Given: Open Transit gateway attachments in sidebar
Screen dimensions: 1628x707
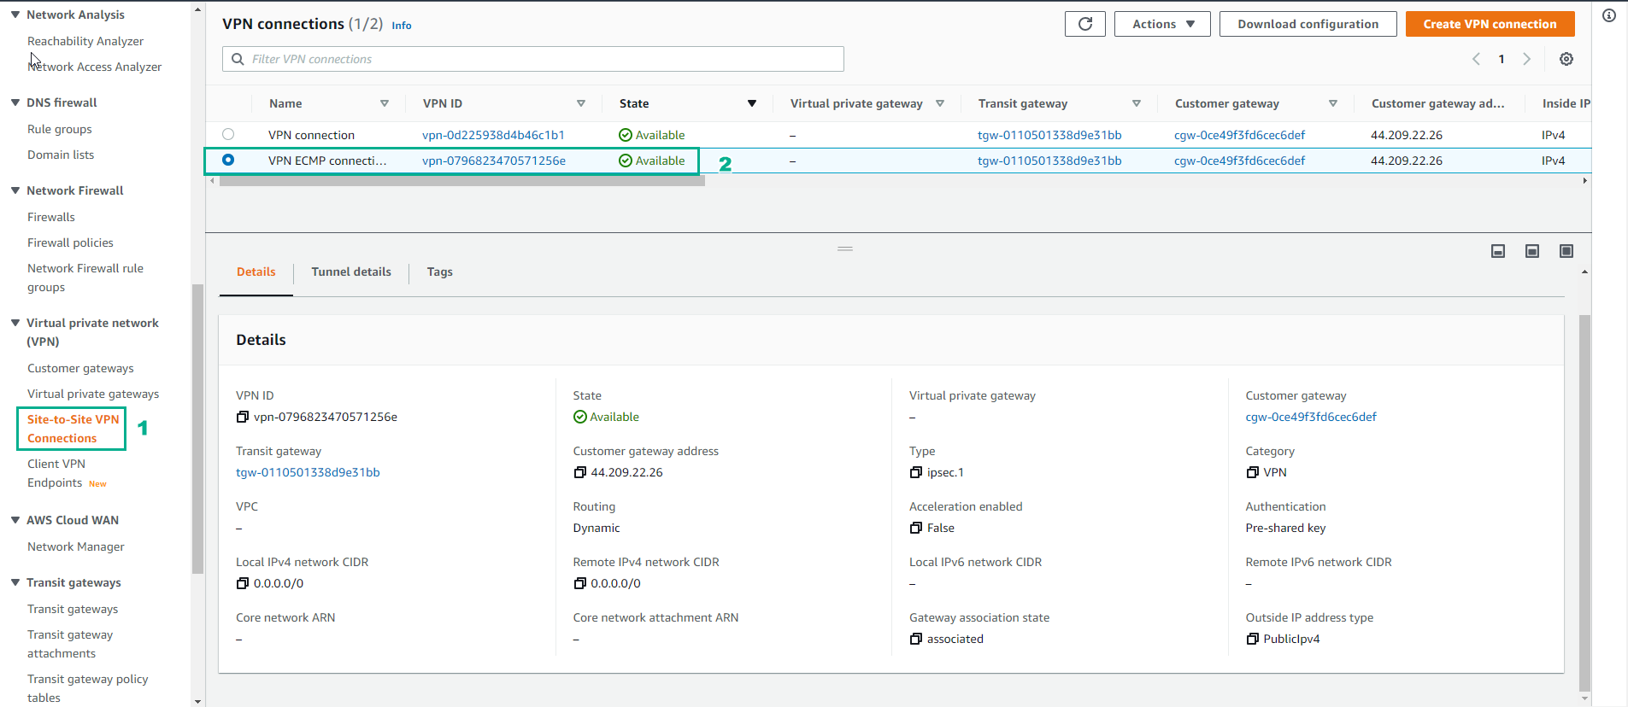Looking at the screenshot, I should (x=70, y=644).
